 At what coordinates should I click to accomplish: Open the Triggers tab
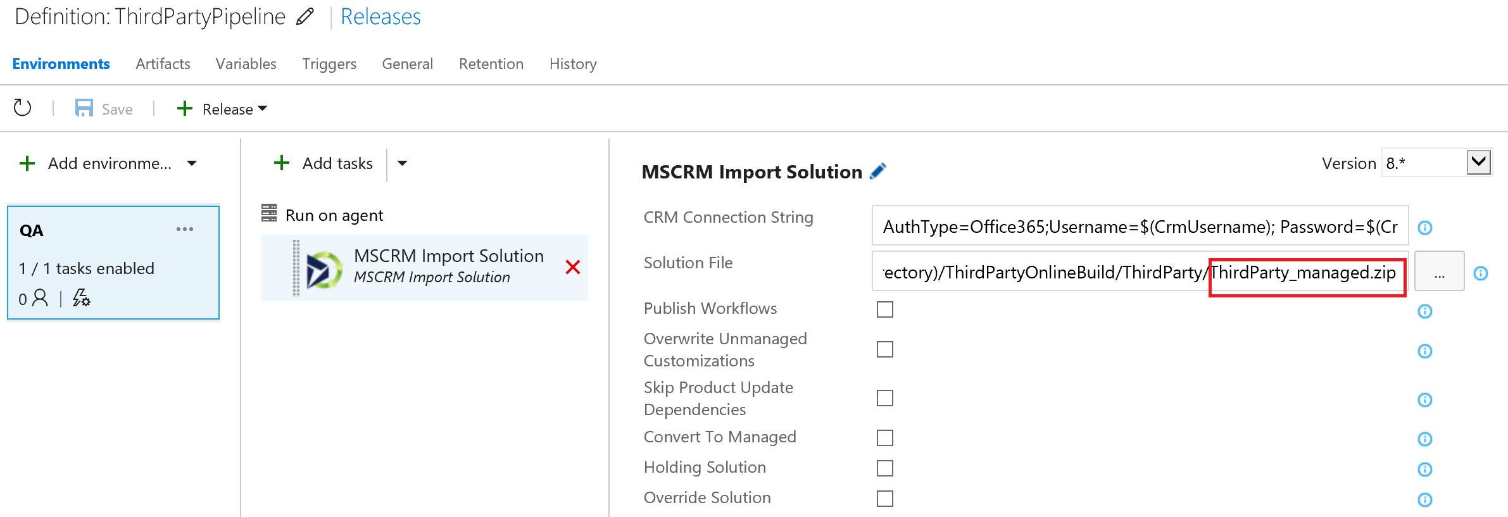[329, 64]
